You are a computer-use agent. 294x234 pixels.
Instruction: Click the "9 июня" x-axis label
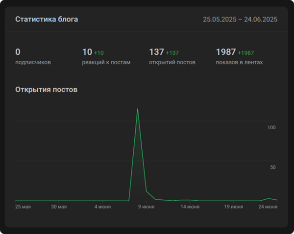point(146,207)
